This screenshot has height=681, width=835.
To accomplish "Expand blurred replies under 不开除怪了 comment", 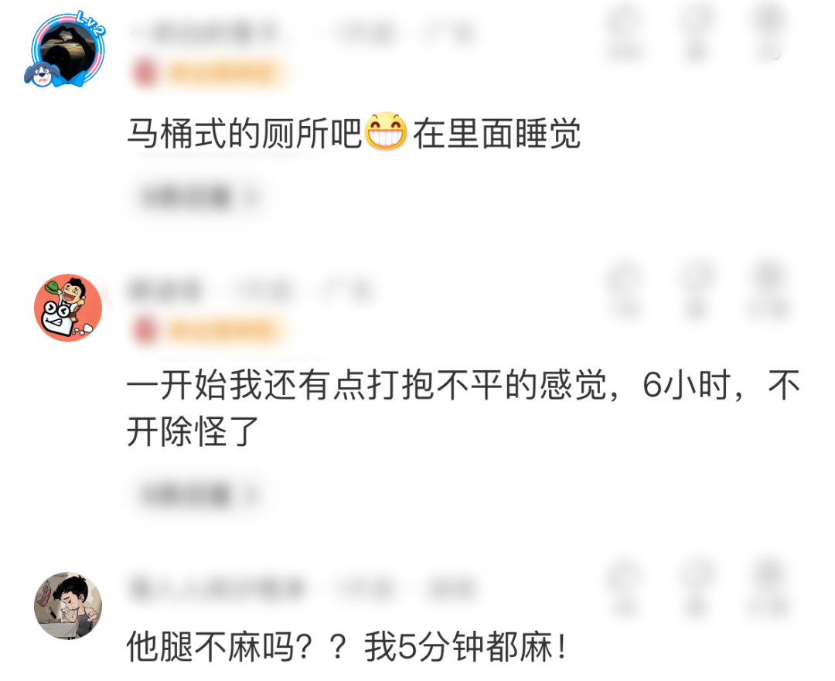I will point(197,494).
